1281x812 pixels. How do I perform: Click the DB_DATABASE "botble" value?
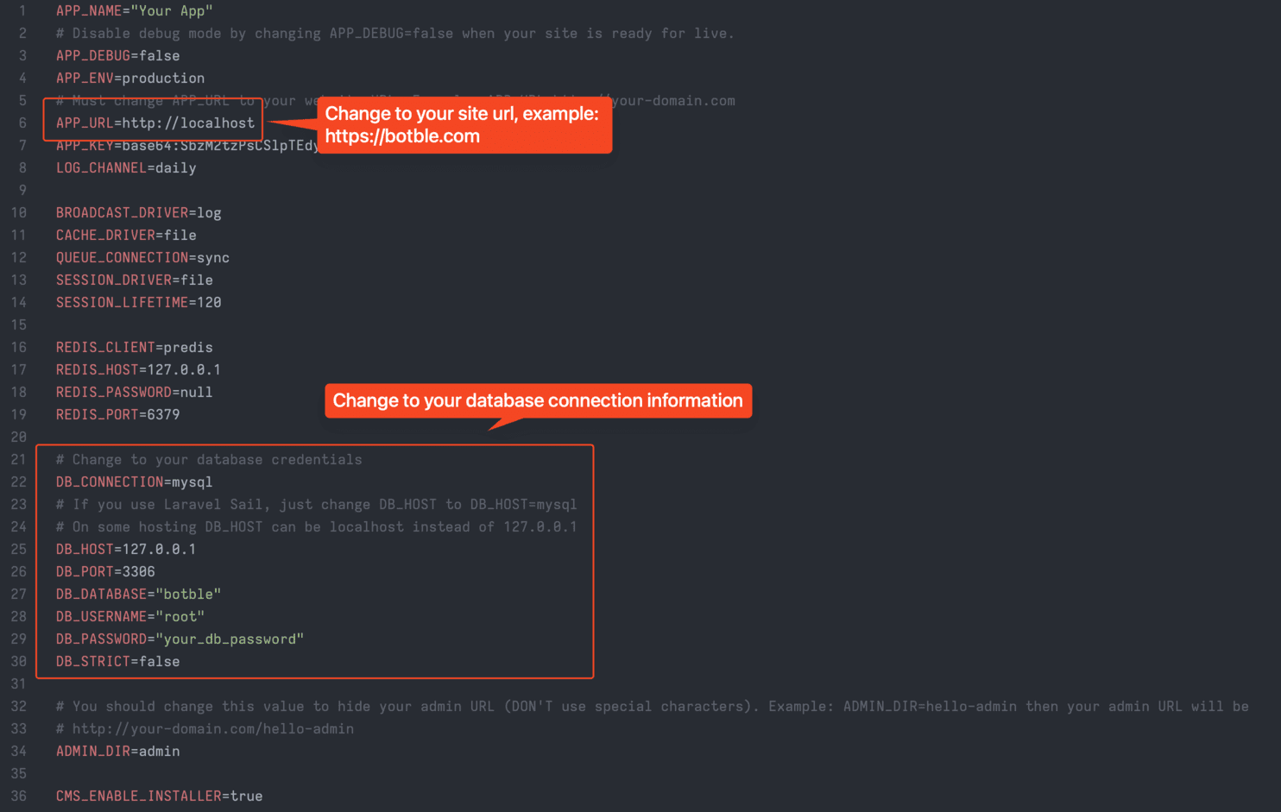tap(188, 595)
